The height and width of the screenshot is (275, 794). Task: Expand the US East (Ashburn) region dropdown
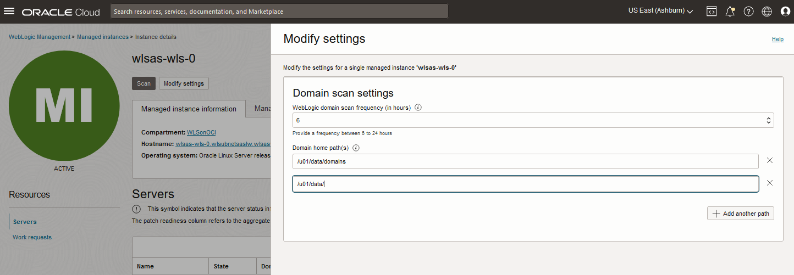pyautogui.click(x=660, y=11)
